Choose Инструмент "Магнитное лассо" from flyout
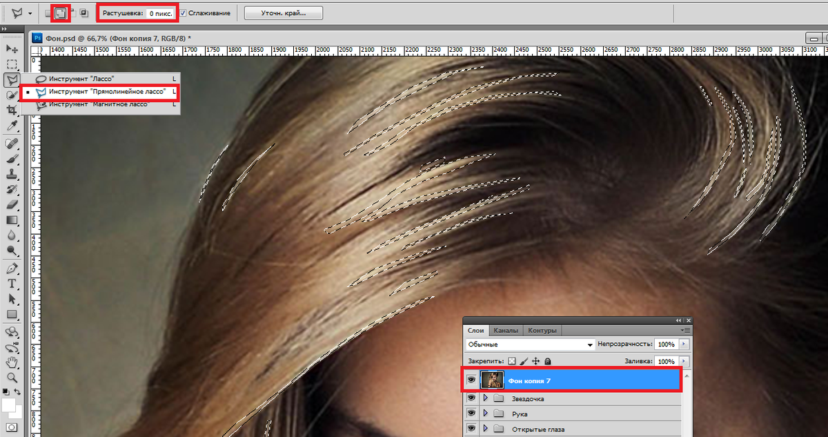The image size is (828, 437). pos(99,104)
